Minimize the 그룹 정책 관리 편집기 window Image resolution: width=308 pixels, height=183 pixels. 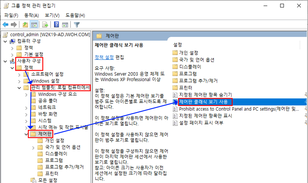[x=266, y=6]
